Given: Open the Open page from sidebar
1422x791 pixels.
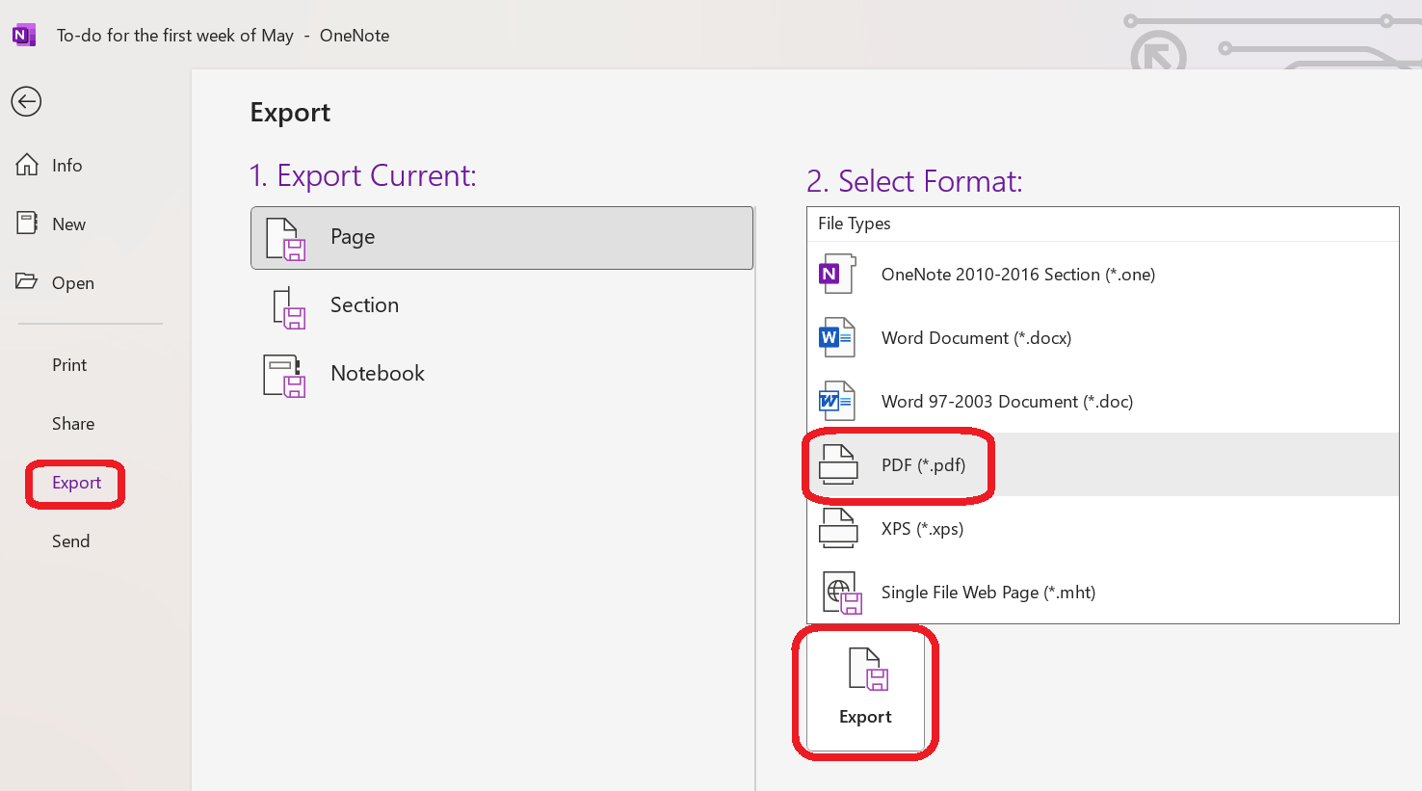Looking at the screenshot, I should [73, 282].
